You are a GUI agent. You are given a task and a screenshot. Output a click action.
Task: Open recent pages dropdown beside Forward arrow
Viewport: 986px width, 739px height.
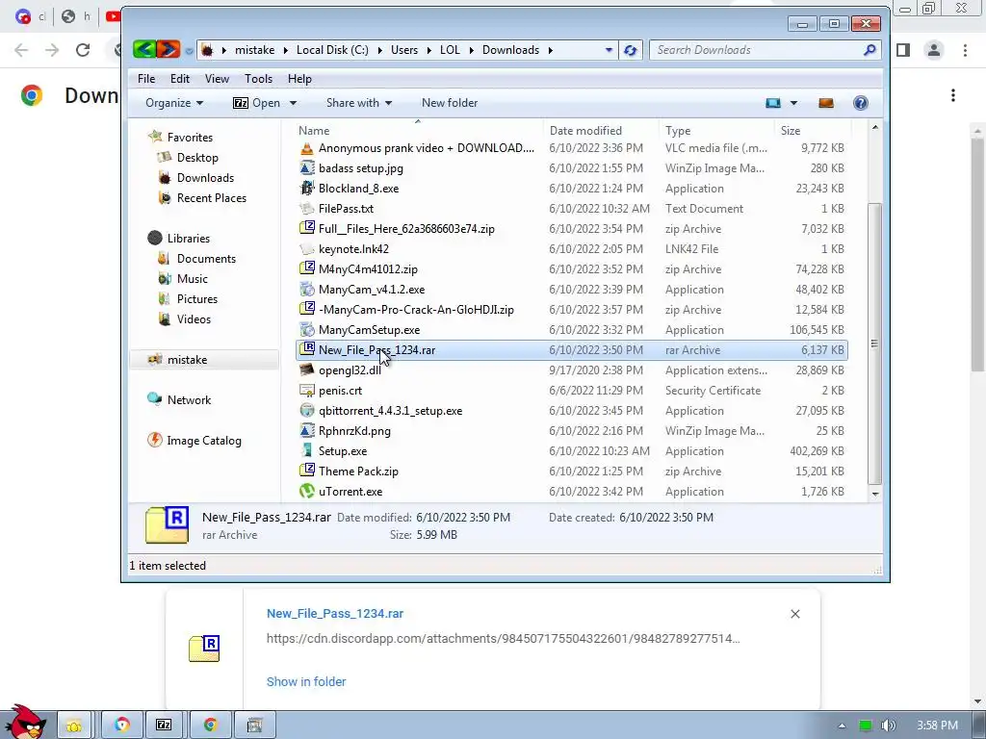pyautogui.click(x=189, y=51)
